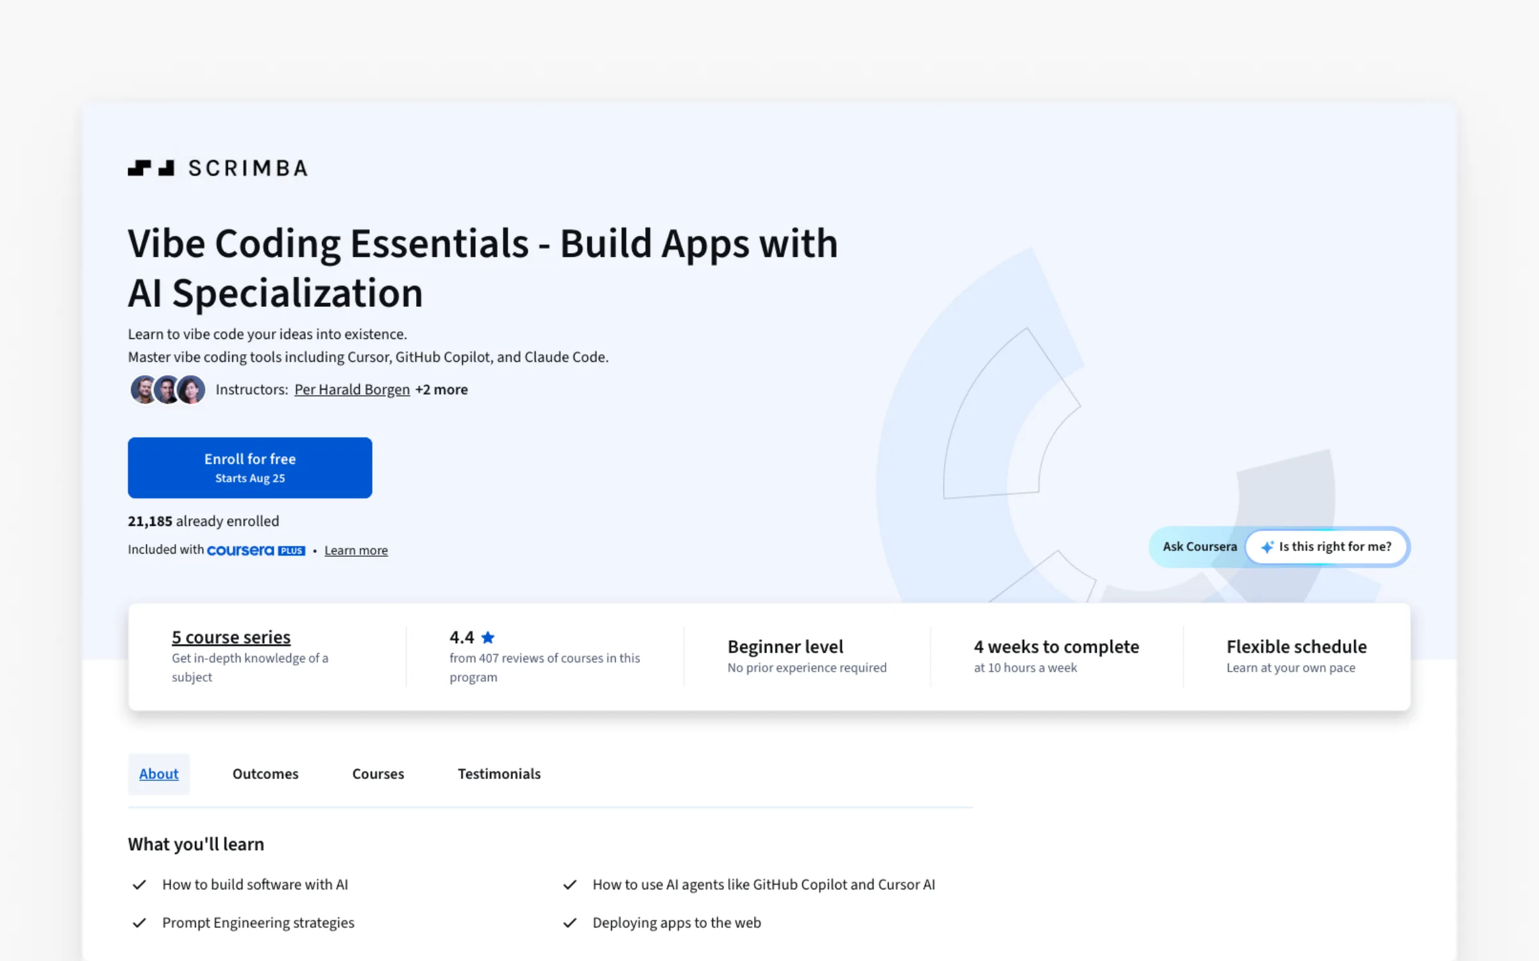Click the Scrimba logo
1539x961 pixels.
[217, 168]
